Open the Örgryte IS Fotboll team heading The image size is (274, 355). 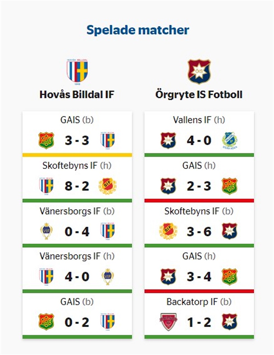199,95
